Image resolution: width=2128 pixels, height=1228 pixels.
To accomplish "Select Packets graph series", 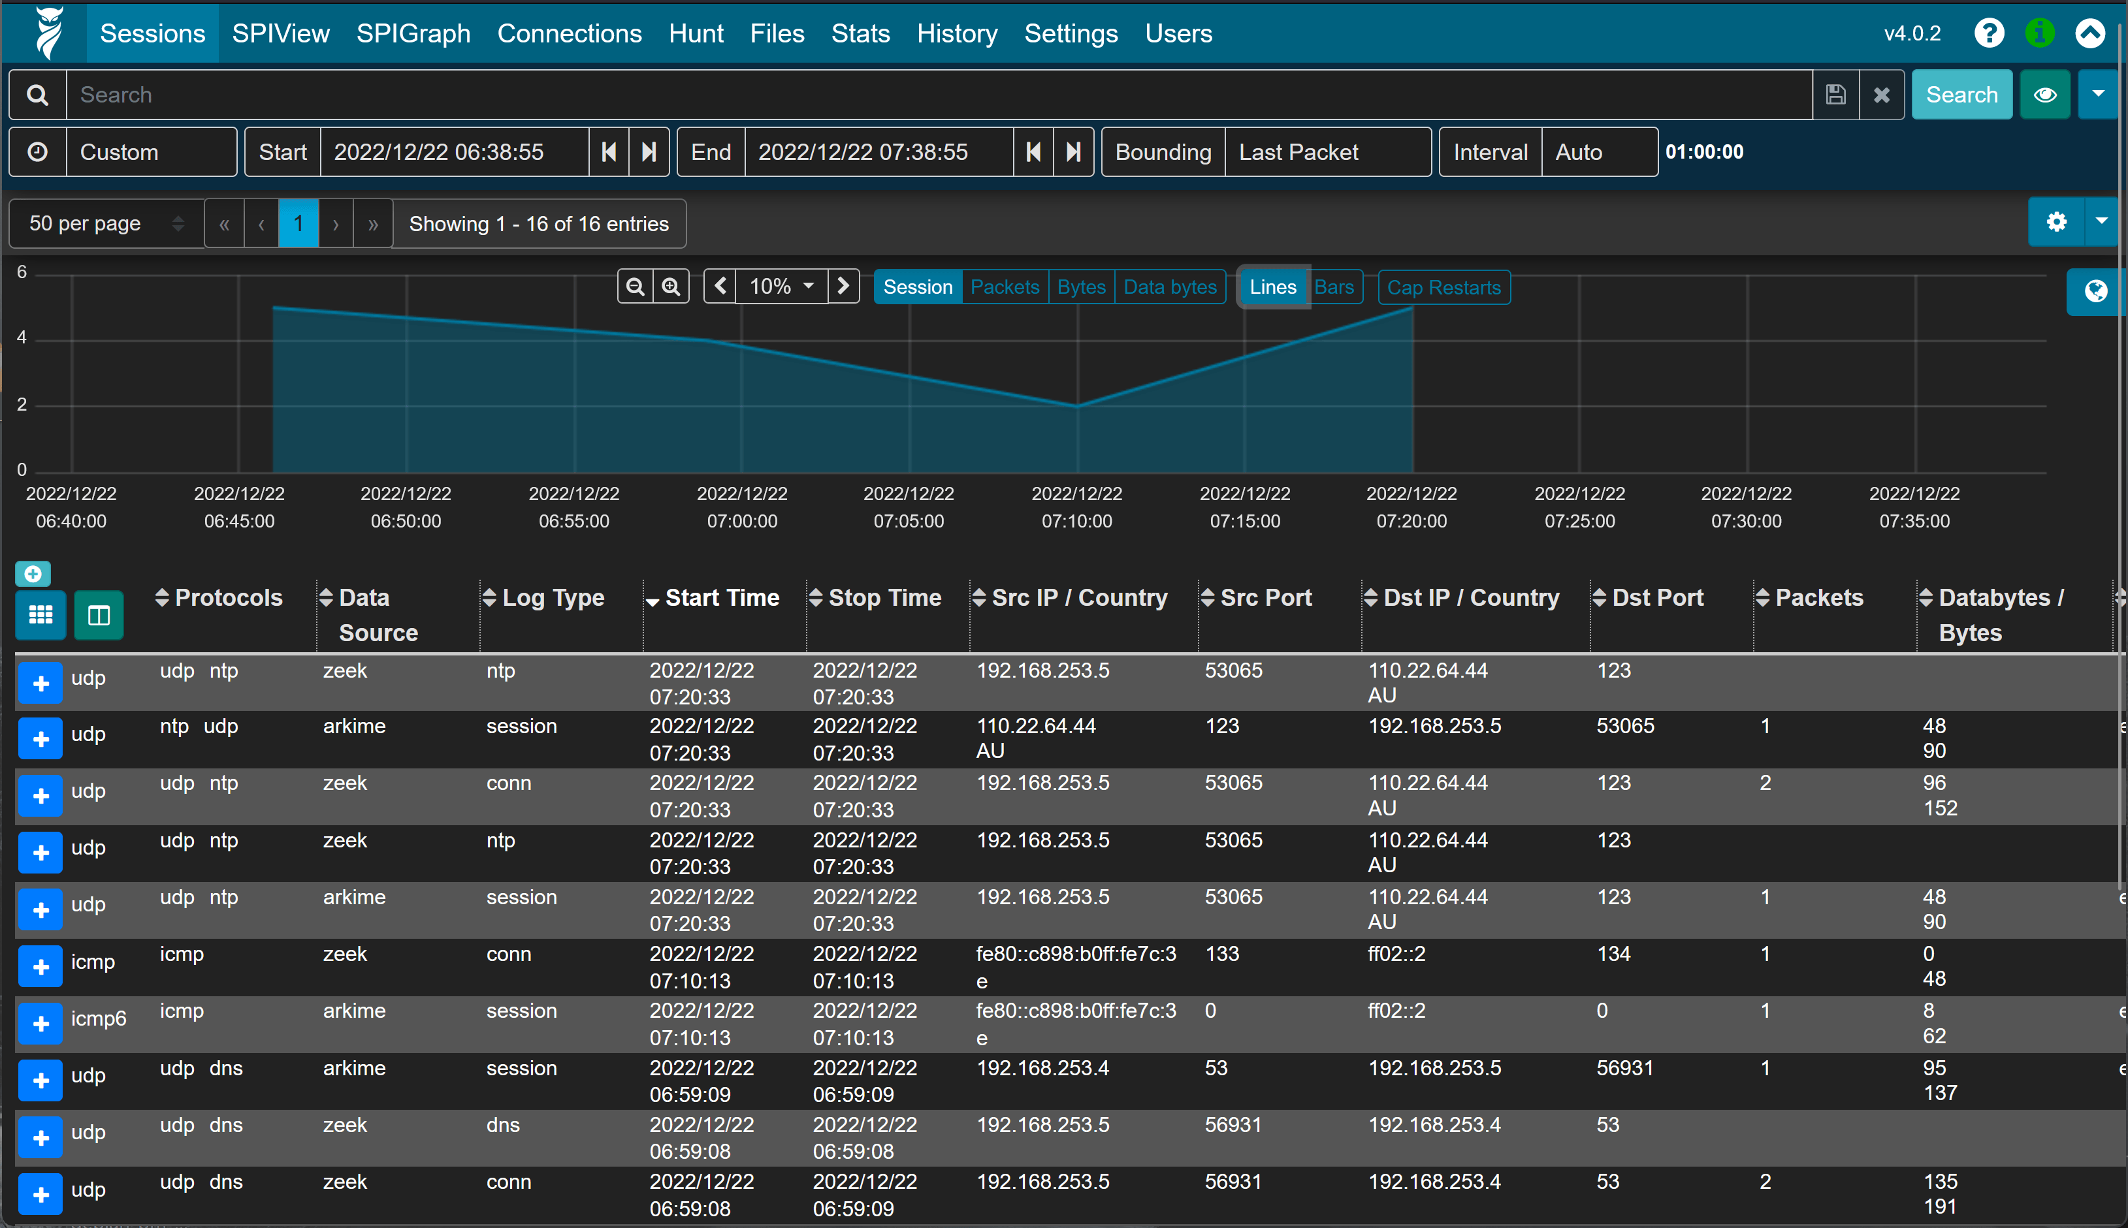I will (x=1004, y=287).
